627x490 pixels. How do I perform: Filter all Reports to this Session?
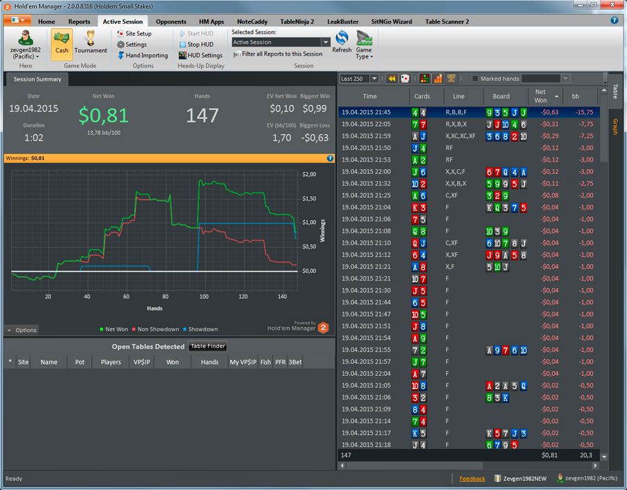pos(278,54)
